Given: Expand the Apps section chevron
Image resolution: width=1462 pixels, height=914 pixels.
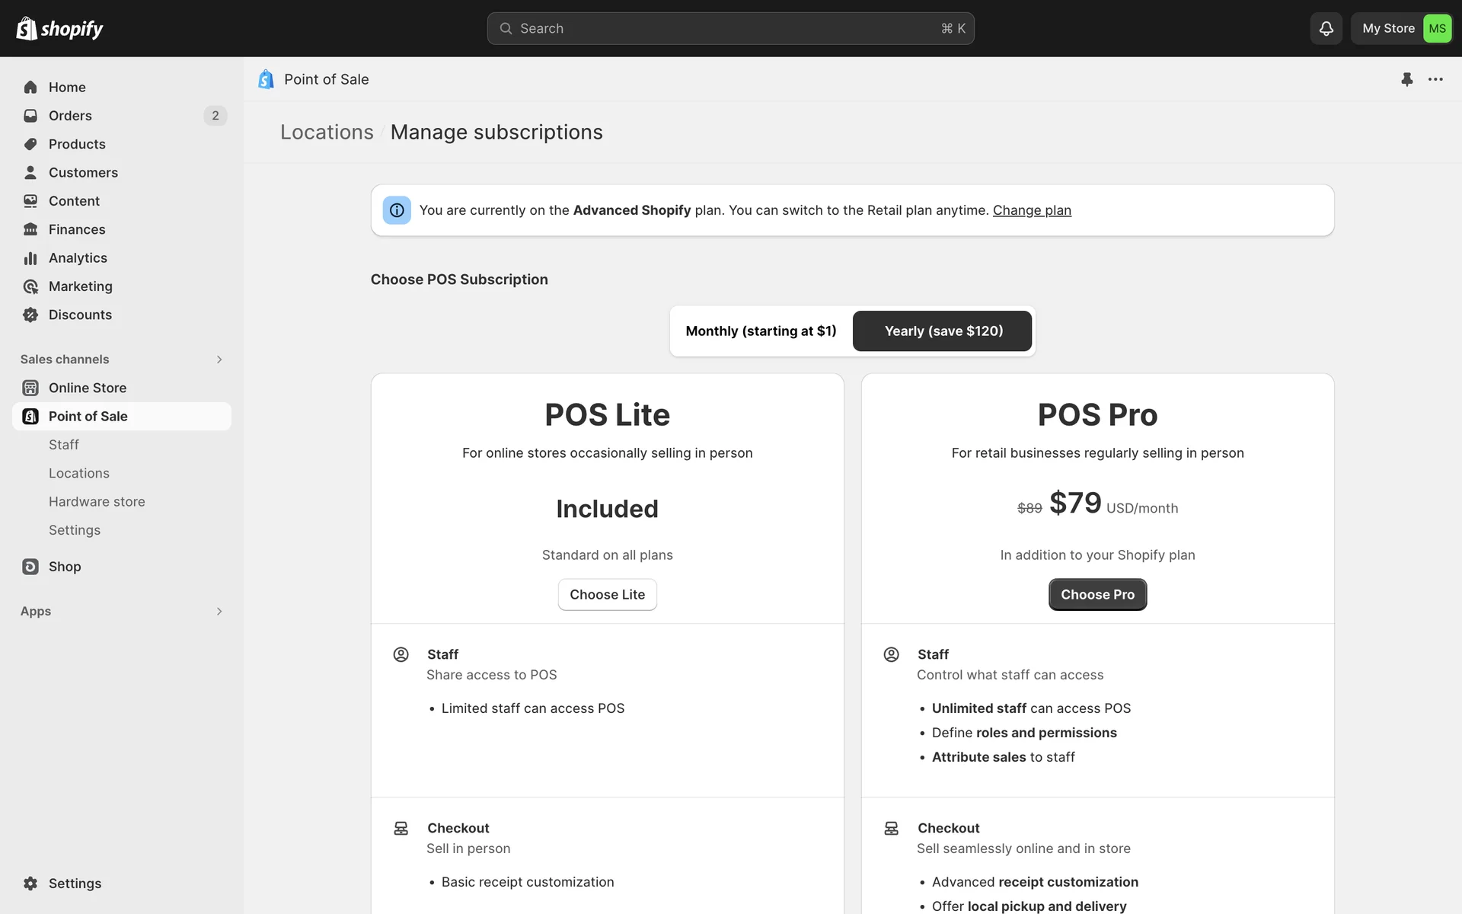Looking at the screenshot, I should (x=219, y=612).
